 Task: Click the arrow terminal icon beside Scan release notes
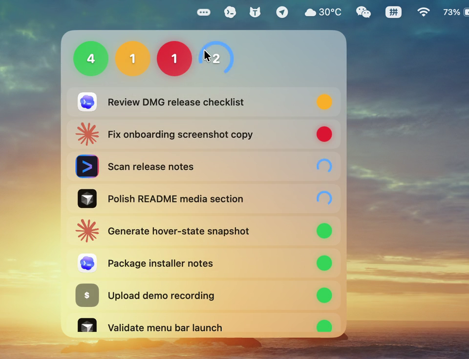click(x=87, y=166)
